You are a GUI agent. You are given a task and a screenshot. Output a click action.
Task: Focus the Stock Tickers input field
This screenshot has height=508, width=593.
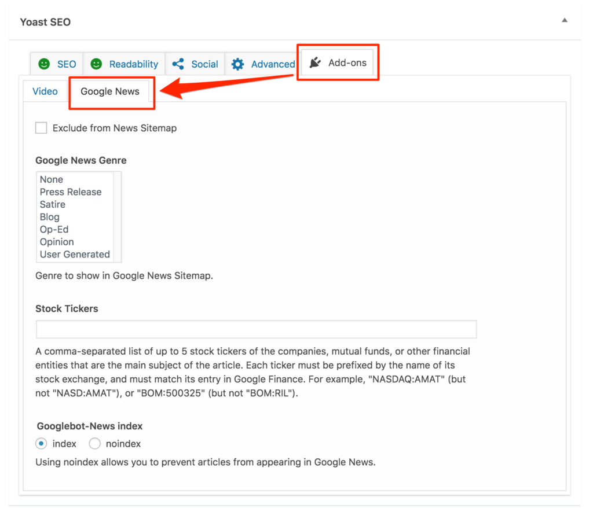click(257, 329)
